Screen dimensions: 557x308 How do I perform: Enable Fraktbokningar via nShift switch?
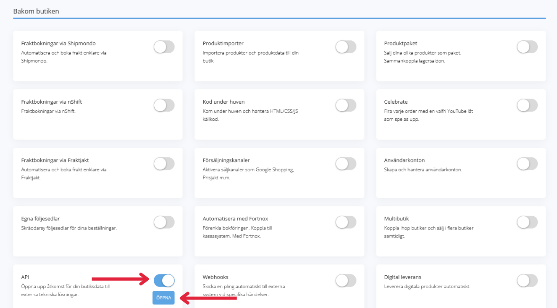click(x=164, y=105)
